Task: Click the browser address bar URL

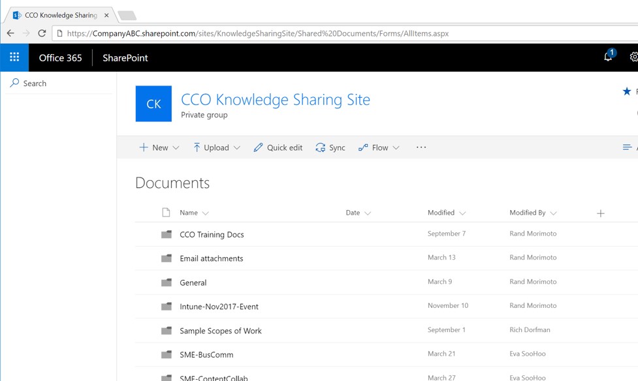Action: pyautogui.click(x=261, y=33)
